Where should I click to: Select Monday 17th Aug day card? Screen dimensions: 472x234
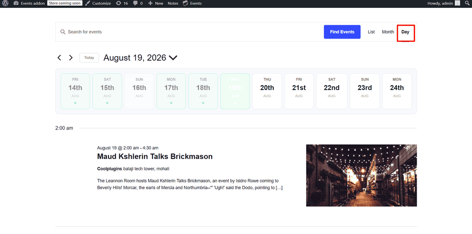(x=171, y=91)
